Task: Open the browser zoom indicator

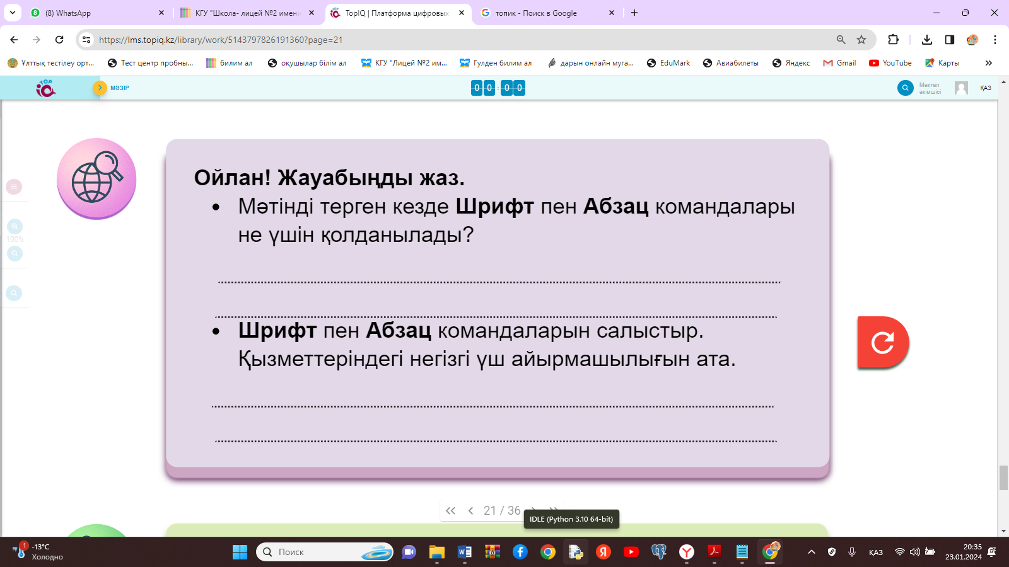Action: (x=841, y=40)
